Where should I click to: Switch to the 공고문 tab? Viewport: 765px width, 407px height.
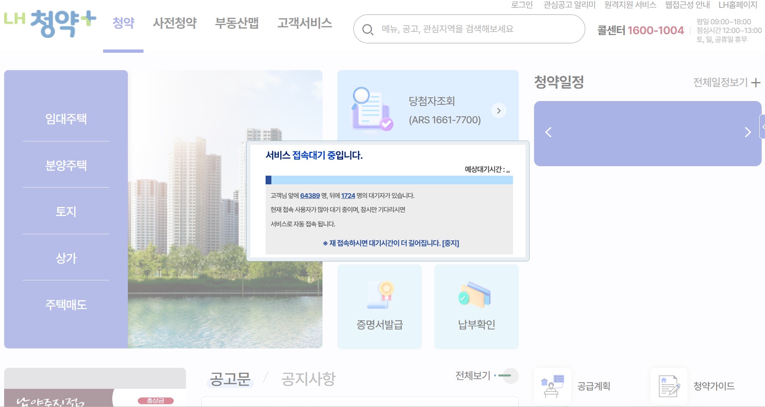coord(230,379)
